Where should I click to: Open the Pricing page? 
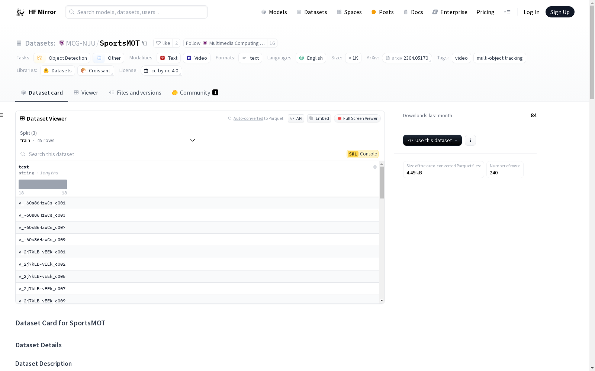485,12
